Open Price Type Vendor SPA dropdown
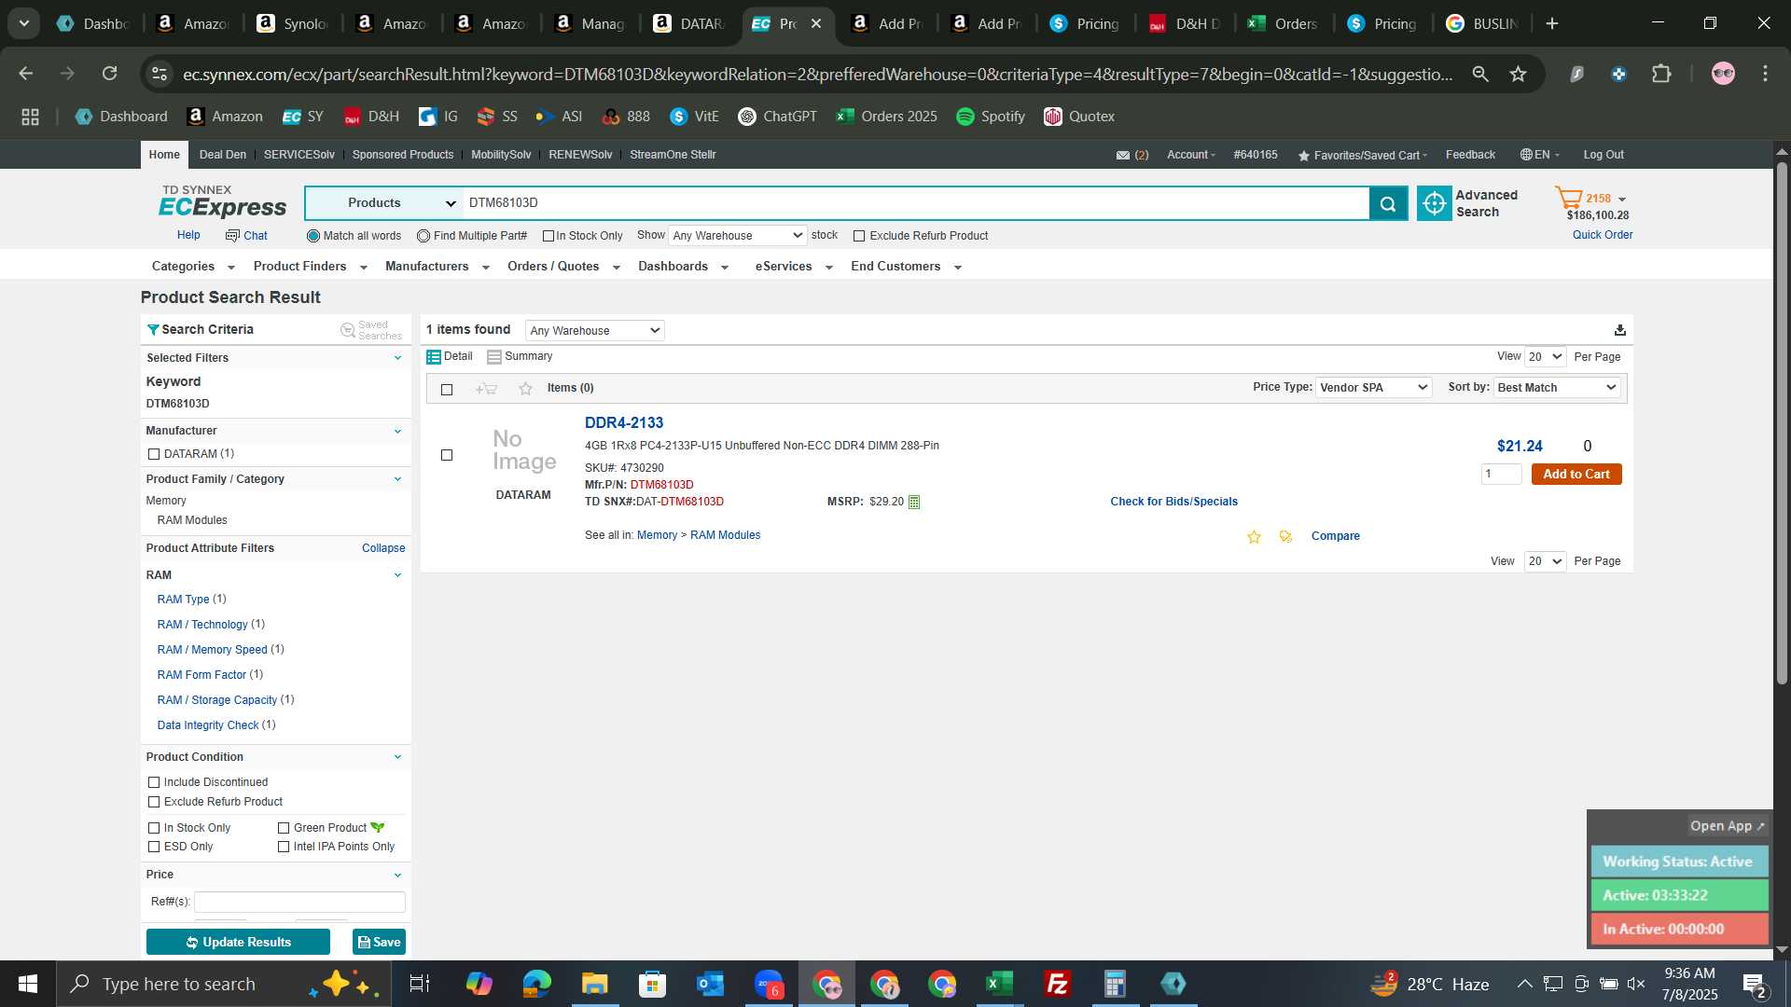 (1373, 388)
